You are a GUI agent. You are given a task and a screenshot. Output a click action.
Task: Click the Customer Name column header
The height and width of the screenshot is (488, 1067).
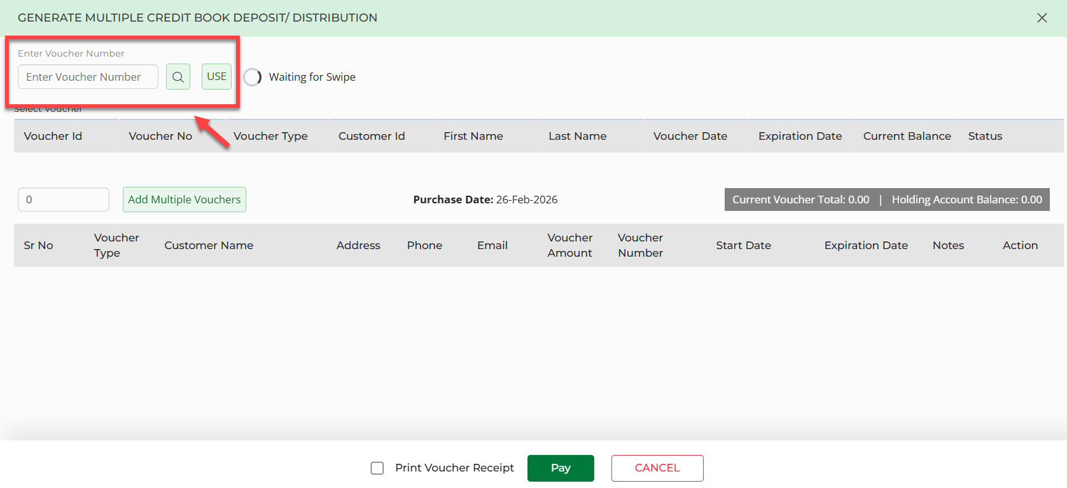pos(209,245)
